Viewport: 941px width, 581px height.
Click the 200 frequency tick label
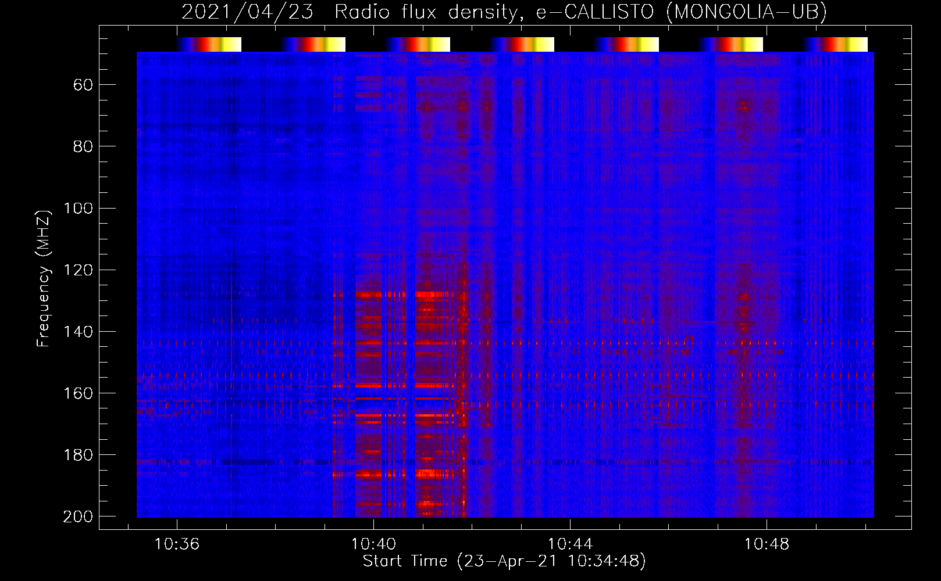(x=78, y=517)
